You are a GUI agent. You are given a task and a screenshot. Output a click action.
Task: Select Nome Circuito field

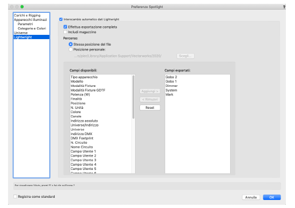(101, 147)
